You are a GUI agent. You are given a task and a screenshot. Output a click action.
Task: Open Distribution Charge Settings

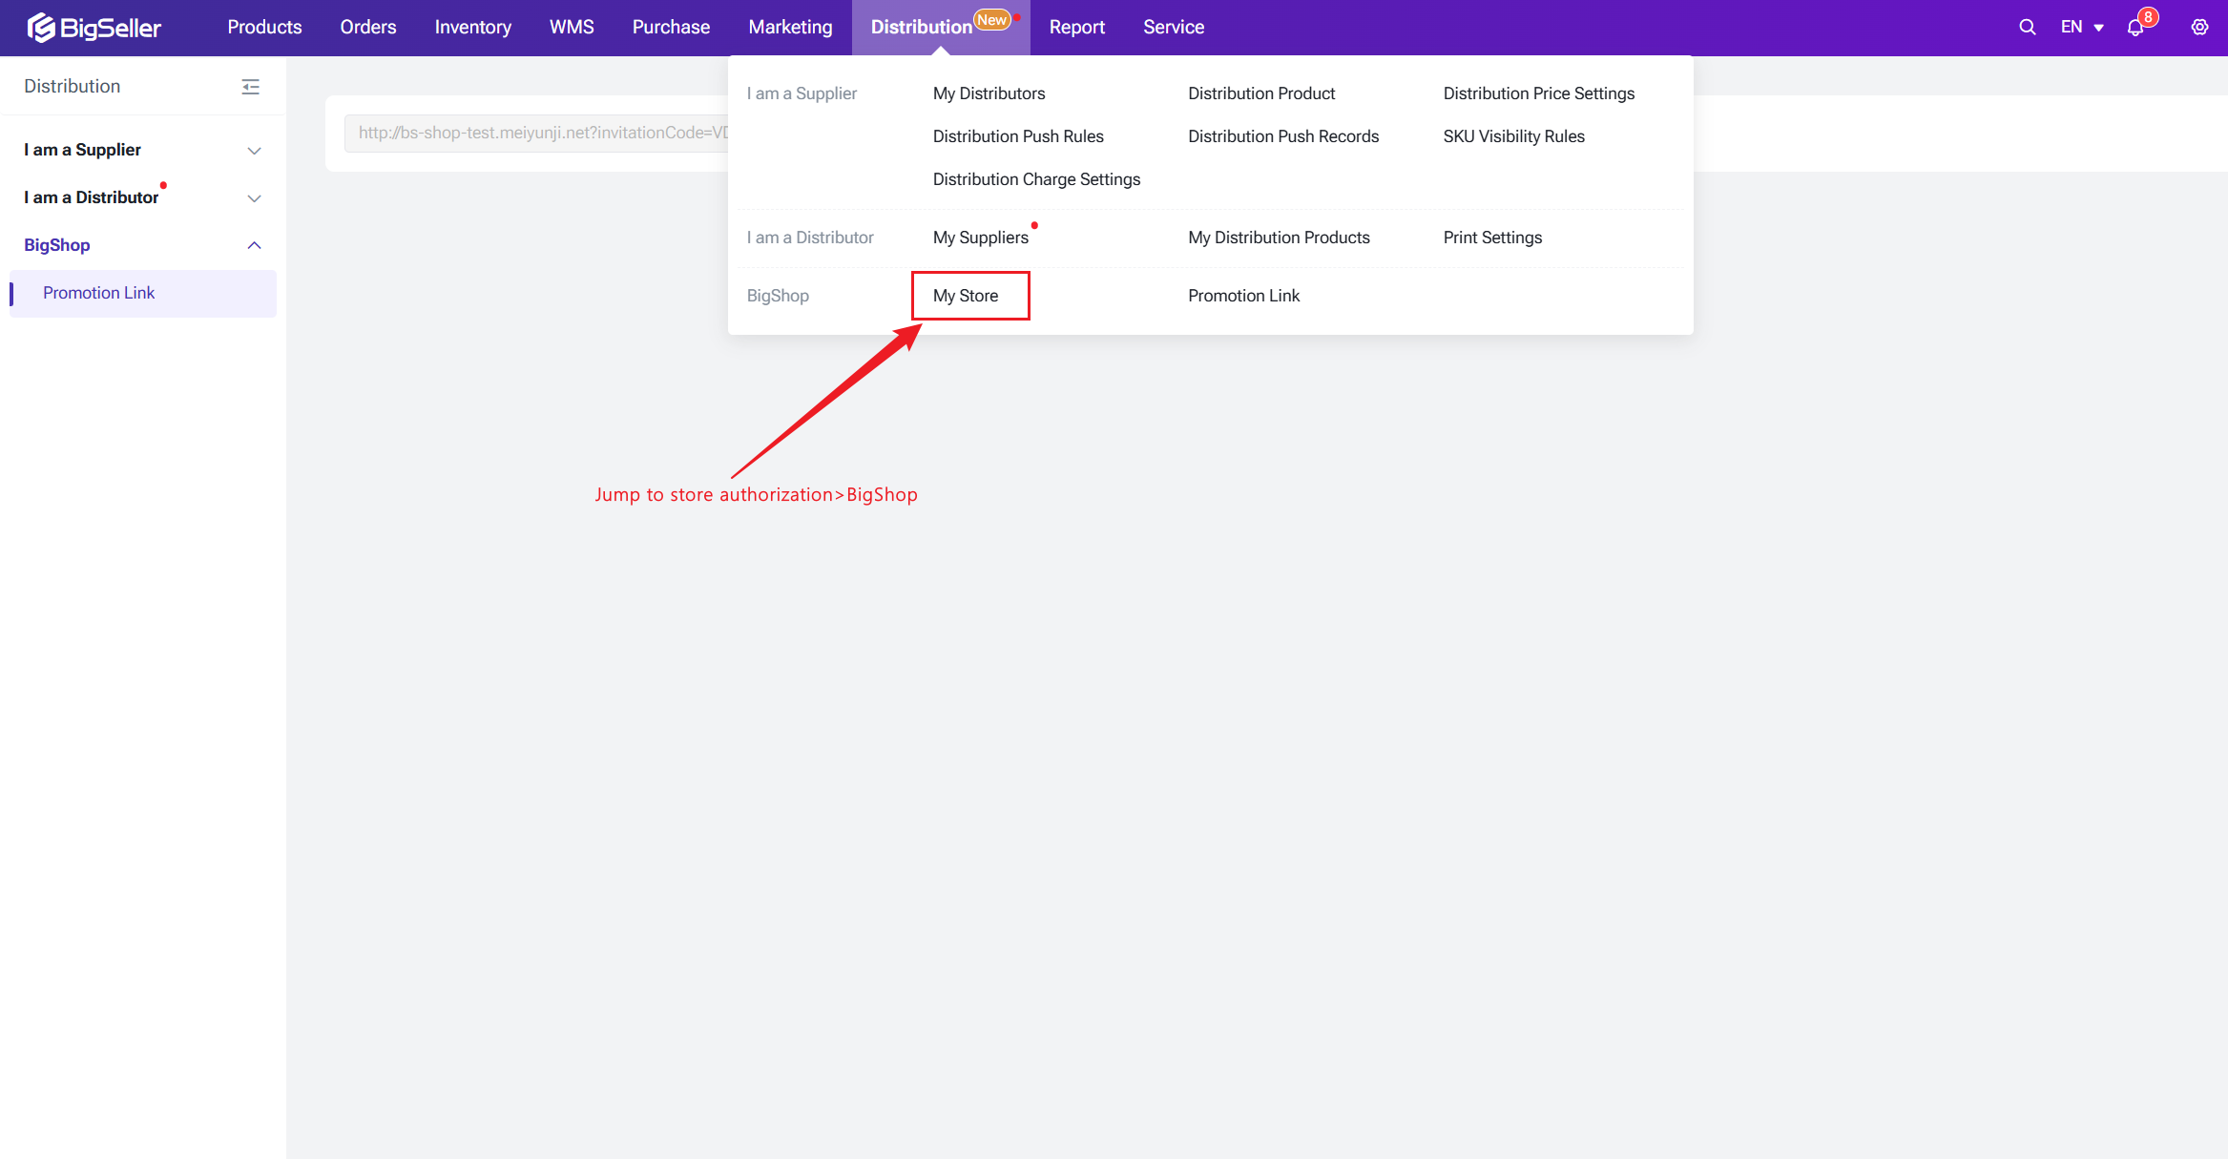1036,179
